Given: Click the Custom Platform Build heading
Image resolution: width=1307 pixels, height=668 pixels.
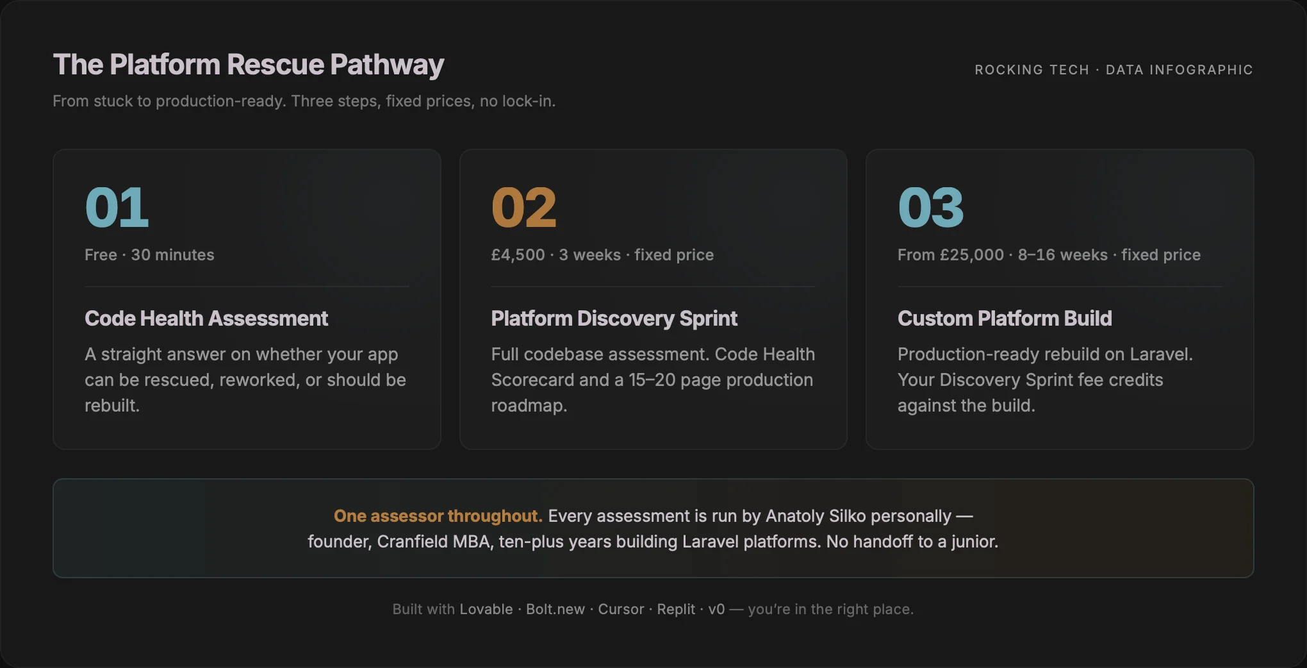Looking at the screenshot, I should point(1005,318).
